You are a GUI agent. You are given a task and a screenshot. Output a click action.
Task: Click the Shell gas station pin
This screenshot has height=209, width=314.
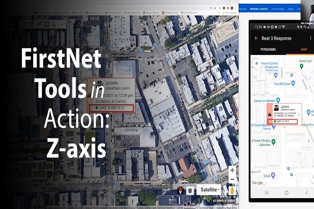point(273,176)
